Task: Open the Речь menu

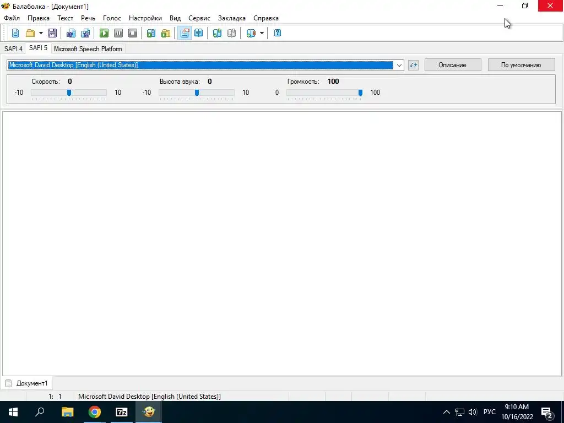Action: click(88, 18)
